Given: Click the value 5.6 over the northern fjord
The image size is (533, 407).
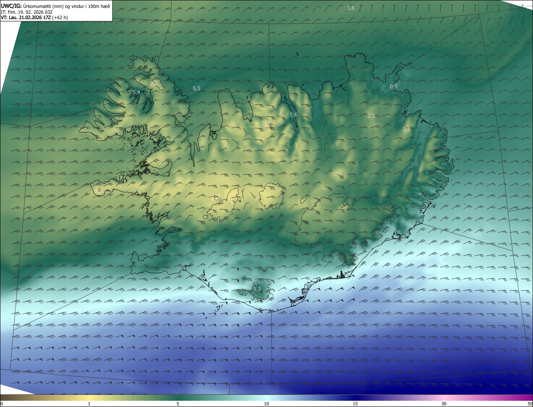Looking at the screenshot, I should (294, 114).
